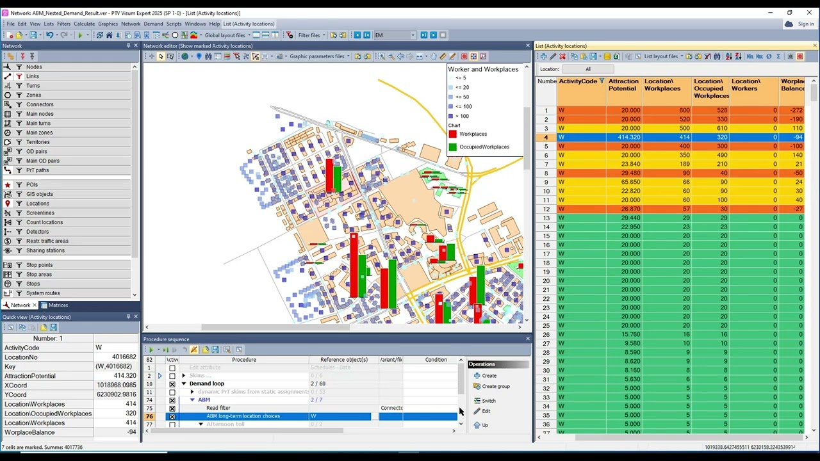This screenshot has width=820, height=461.
Task: Open the Filter files dropdown
Action: point(324,35)
